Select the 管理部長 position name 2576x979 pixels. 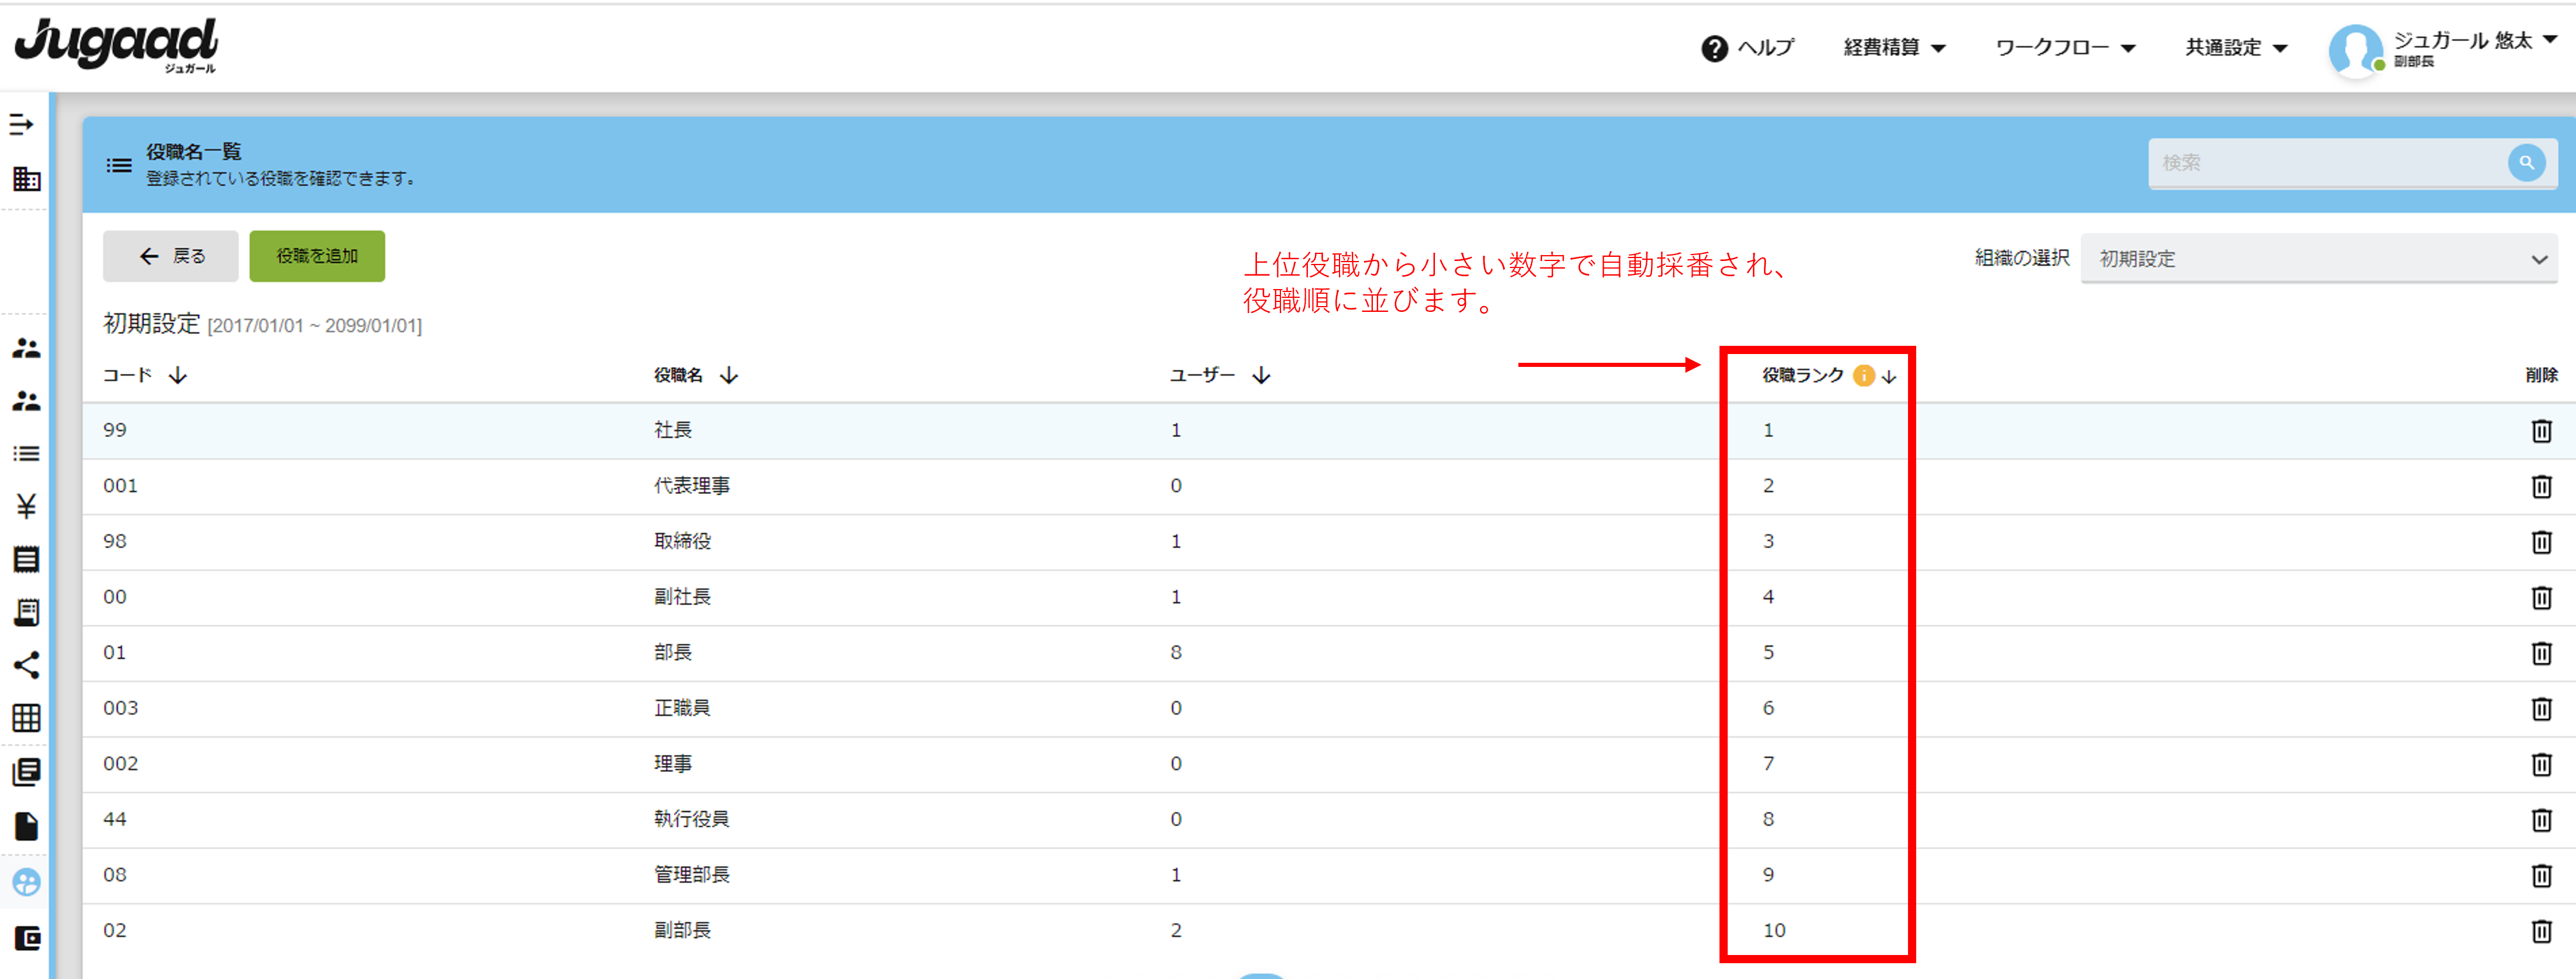click(692, 875)
